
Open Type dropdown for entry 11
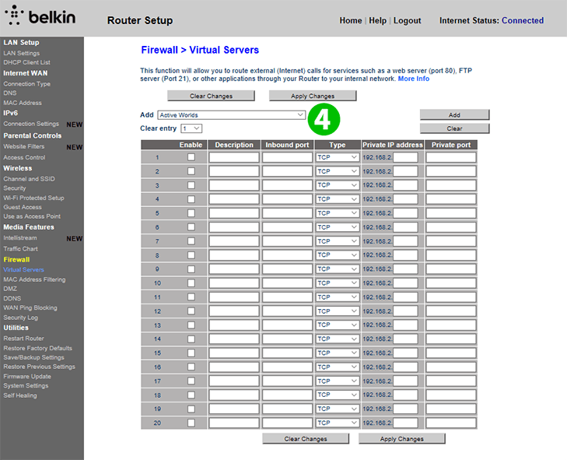pyautogui.click(x=338, y=297)
